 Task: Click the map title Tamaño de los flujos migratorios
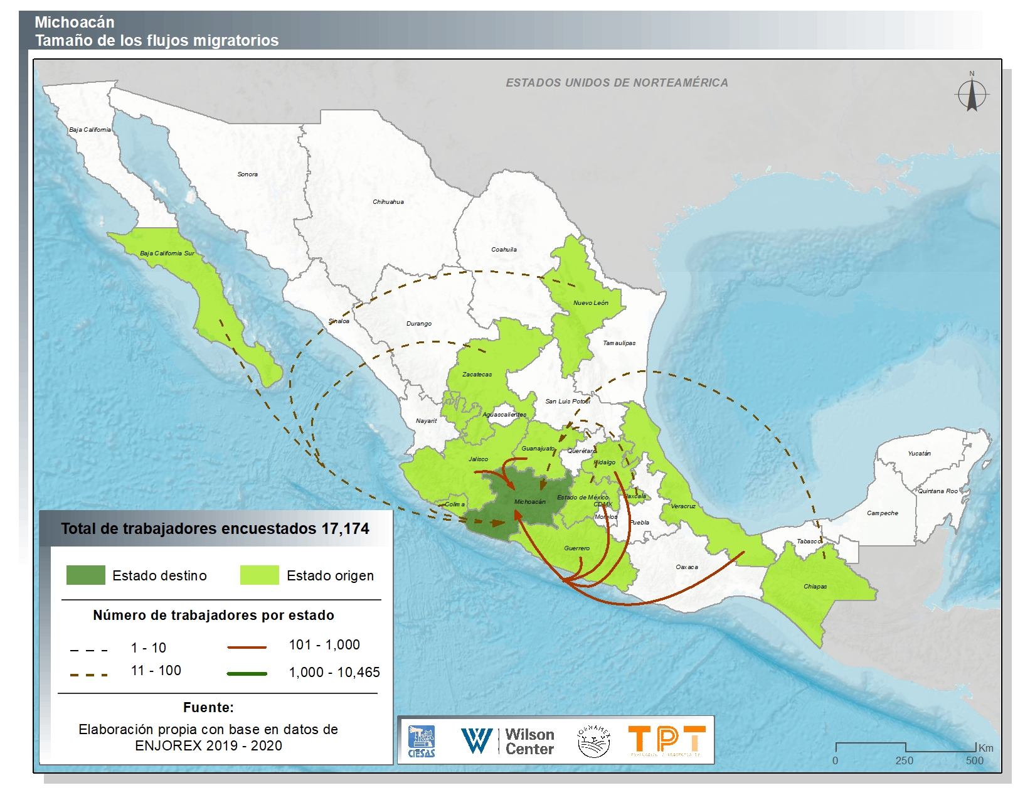tap(157, 41)
